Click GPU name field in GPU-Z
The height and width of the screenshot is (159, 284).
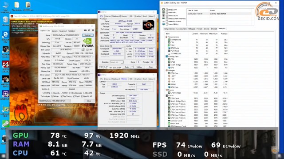pos(66,35)
